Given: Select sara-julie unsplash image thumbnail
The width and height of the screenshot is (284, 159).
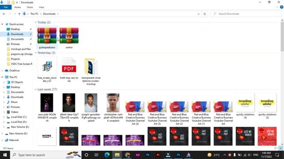Looking at the screenshot, I should [x=47, y=102].
